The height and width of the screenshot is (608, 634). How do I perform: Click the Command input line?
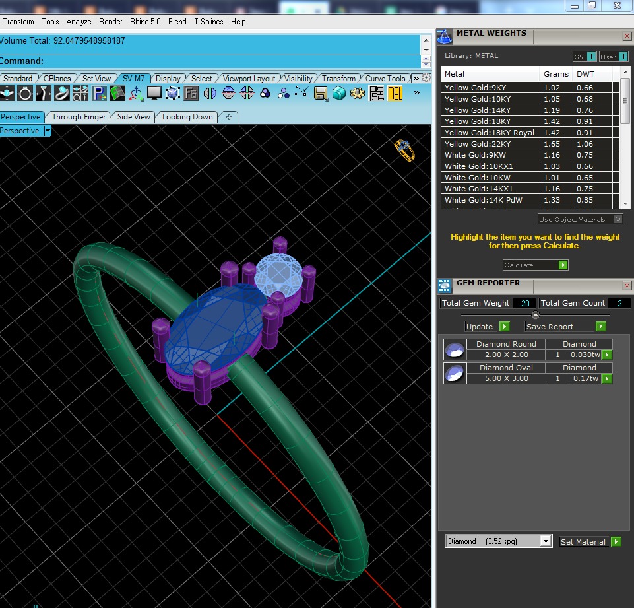coord(210,61)
